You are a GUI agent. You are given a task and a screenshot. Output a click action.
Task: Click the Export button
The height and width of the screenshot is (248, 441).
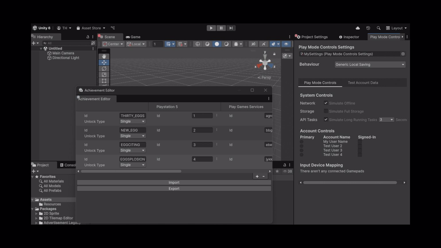(x=174, y=189)
